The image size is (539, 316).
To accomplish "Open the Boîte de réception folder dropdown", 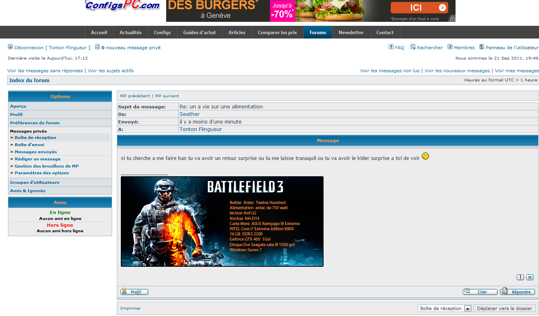I will point(467,308).
